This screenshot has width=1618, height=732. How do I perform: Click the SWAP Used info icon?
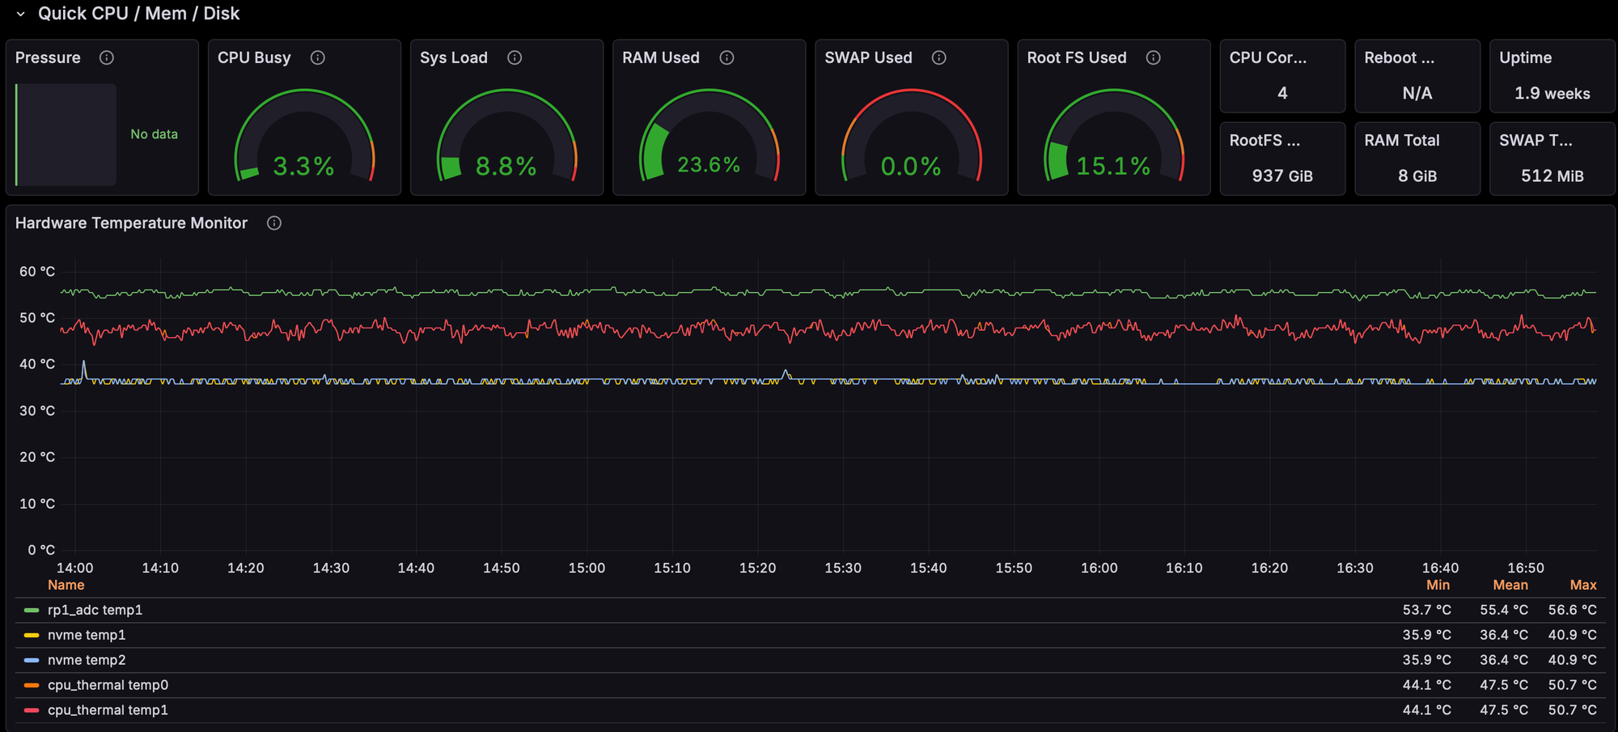tap(938, 57)
